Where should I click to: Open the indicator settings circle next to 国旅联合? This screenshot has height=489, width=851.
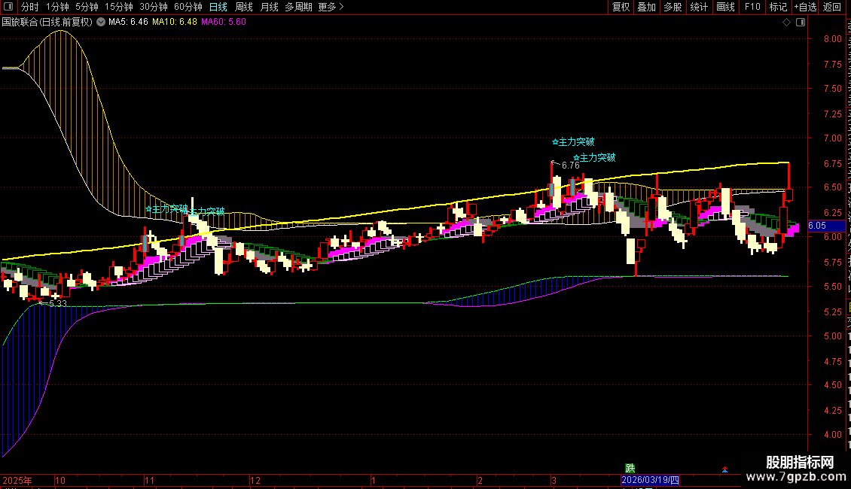101,23
